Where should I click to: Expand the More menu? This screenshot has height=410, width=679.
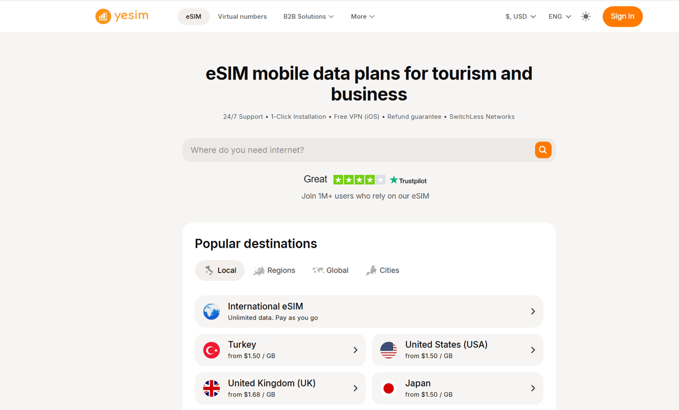coord(362,17)
